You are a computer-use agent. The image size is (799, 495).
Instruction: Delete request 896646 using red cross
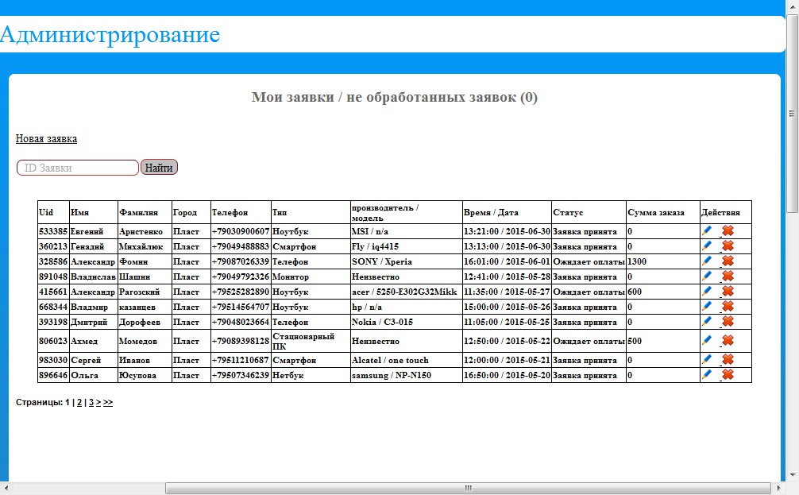(x=728, y=374)
